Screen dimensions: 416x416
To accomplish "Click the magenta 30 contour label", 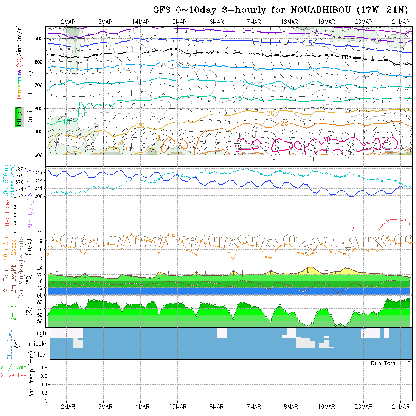I will (x=327, y=139).
